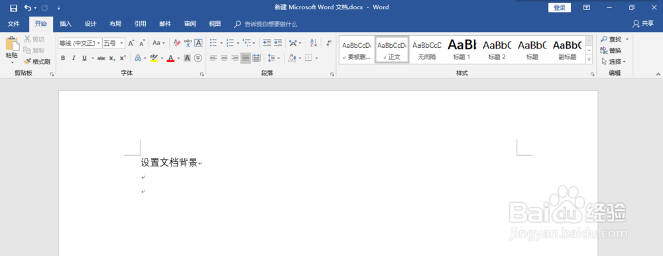Insert an enclosed character (circled 字 icon)
This screenshot has width=663, height=256.
pyautogui.click(x=198, y=58)
